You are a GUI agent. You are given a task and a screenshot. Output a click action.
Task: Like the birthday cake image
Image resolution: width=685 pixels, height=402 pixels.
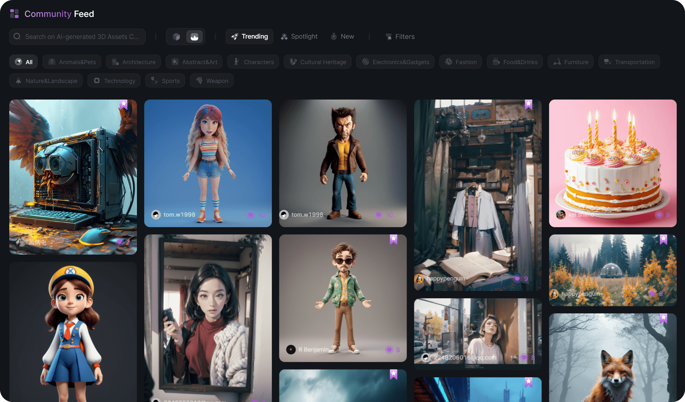coord(659,215)
